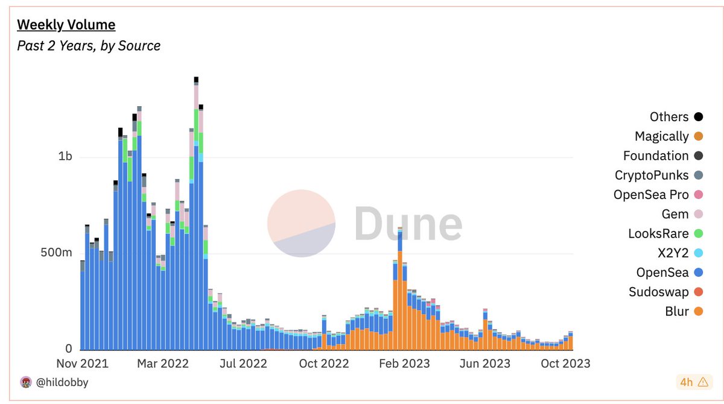Click the @hildobby author link
This screenshot has width=724, height=404.
coord(62,382)
